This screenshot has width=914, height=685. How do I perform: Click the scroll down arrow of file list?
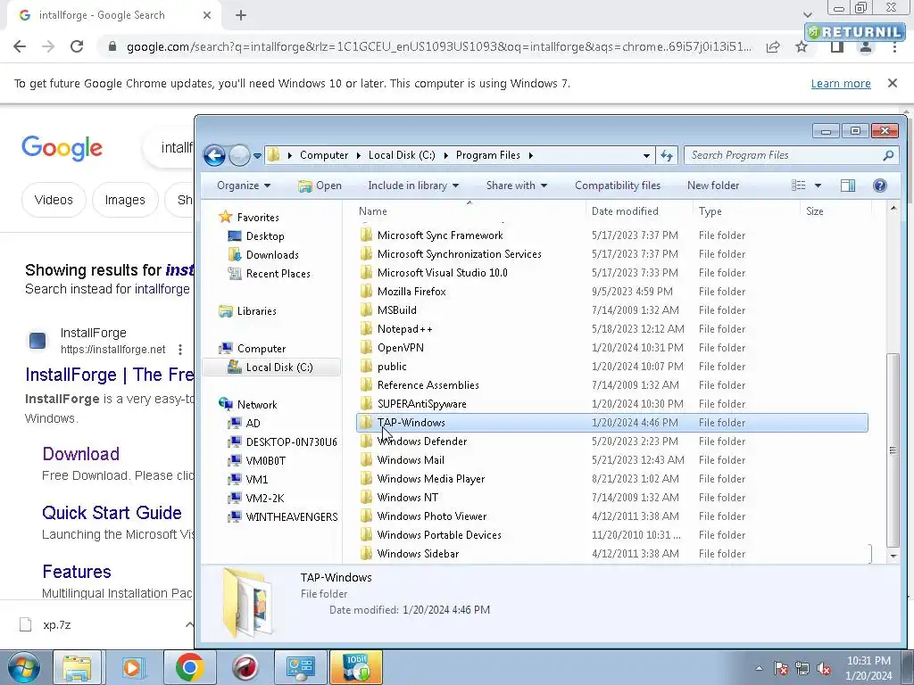tap(893, 556)
